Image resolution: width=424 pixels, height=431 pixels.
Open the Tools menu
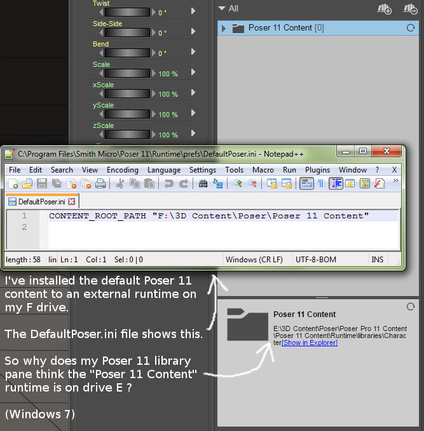point(234,170)
